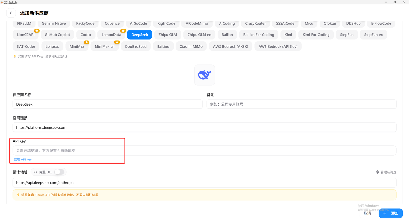Image resolution: width=409 pixels, height=222 pixels.
Task: Go back using the arrow button
Action: [11, 13]
